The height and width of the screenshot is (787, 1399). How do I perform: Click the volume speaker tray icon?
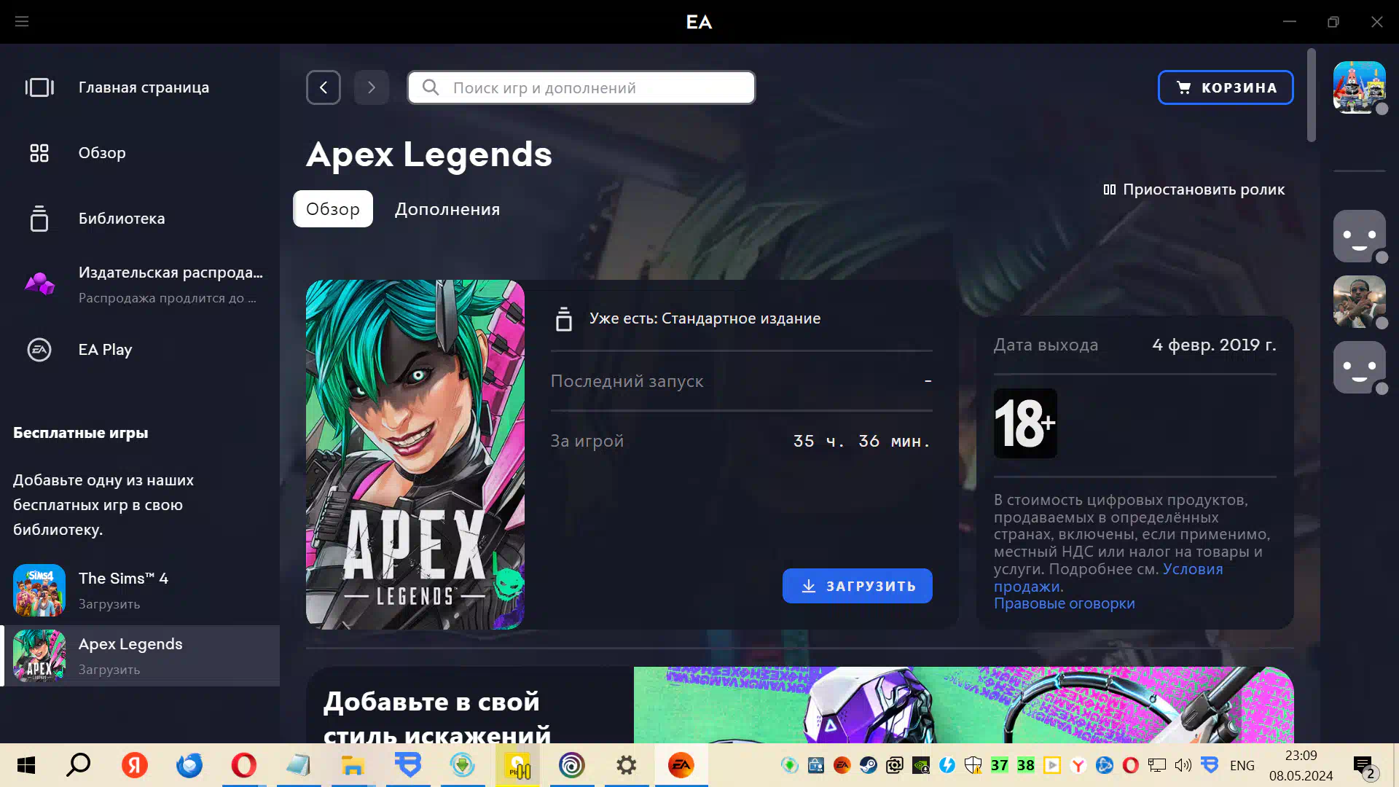[1183, 765]
